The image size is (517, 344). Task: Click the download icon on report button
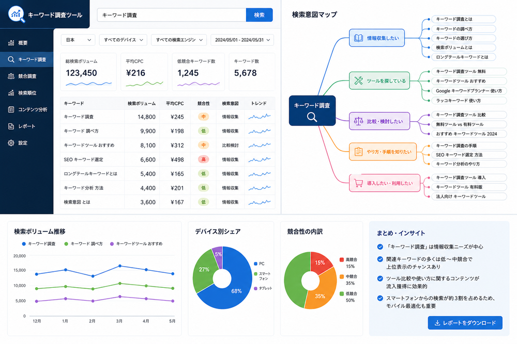[x=437, y=323]
